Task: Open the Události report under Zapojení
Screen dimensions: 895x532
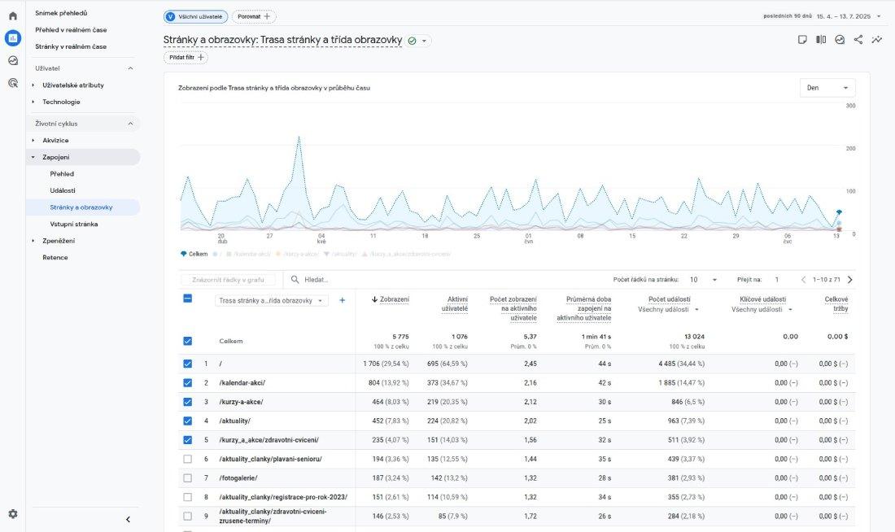Action: 64,190
